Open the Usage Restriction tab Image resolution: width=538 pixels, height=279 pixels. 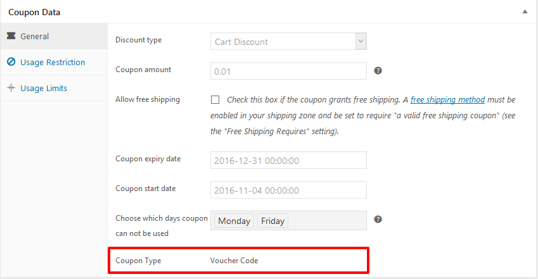52,62
